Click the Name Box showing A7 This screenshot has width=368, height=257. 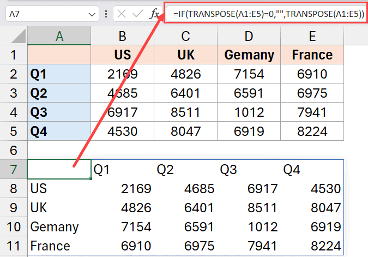[52, 14]
